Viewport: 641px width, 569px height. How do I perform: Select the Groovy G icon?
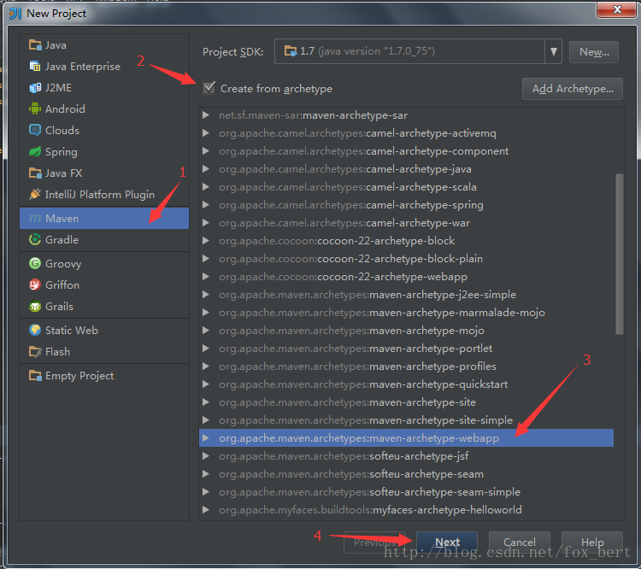click(x=35, y=264)
